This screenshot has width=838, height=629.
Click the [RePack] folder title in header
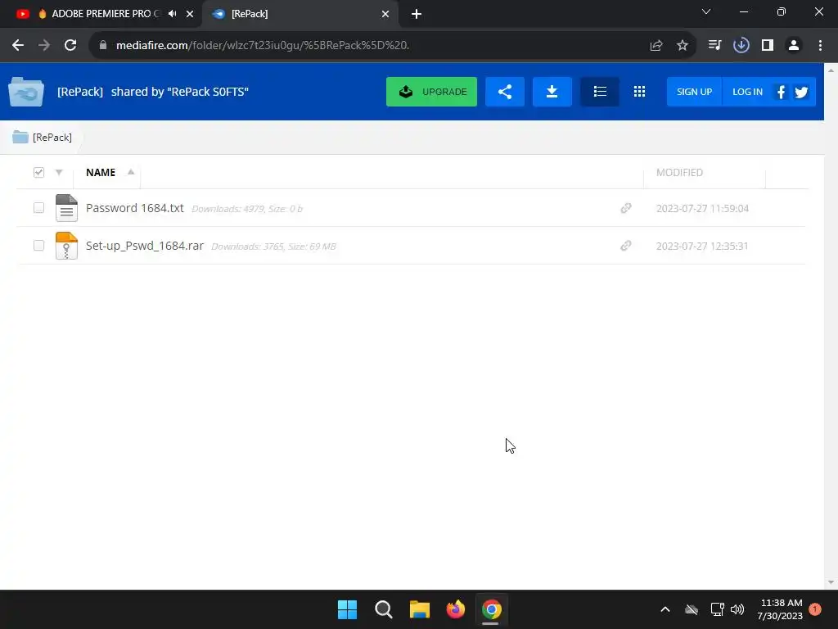(80, 92)
